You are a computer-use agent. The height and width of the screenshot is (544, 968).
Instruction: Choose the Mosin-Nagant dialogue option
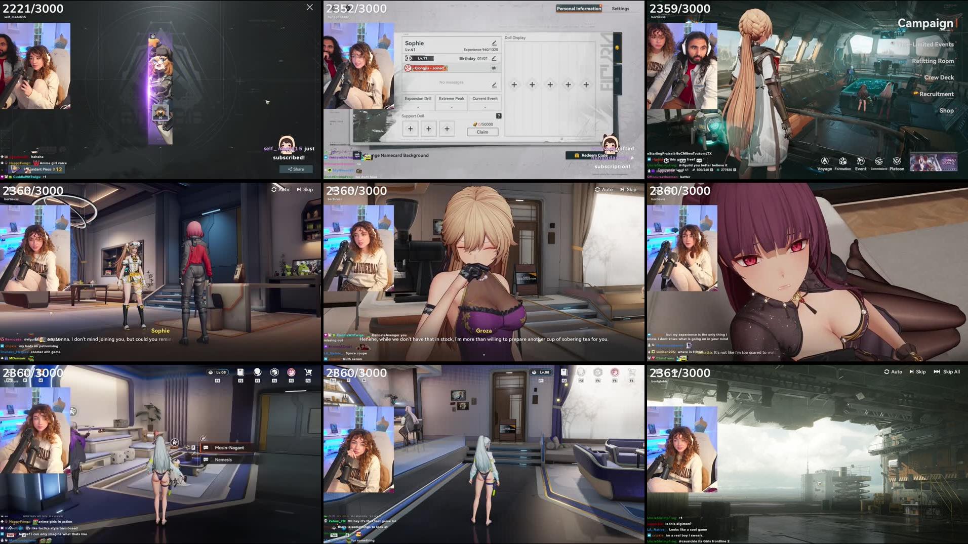[227, 447]
